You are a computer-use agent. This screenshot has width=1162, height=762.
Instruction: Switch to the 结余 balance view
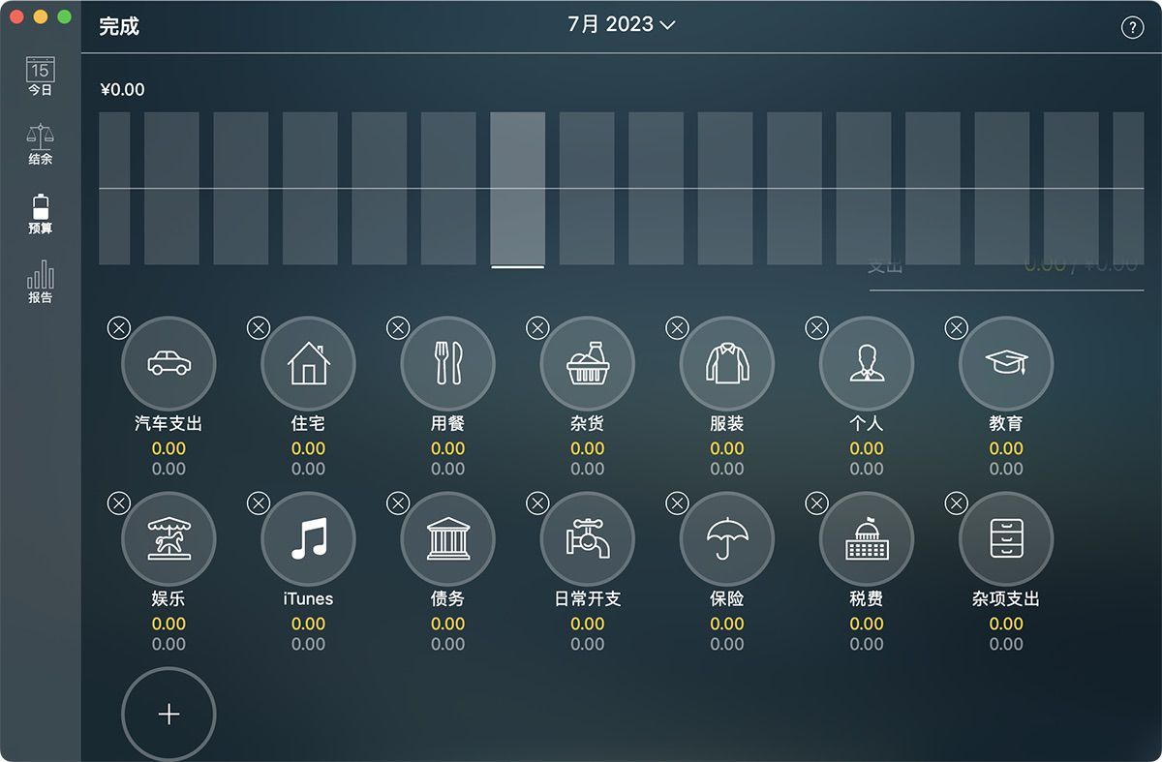tap(39, 144)
